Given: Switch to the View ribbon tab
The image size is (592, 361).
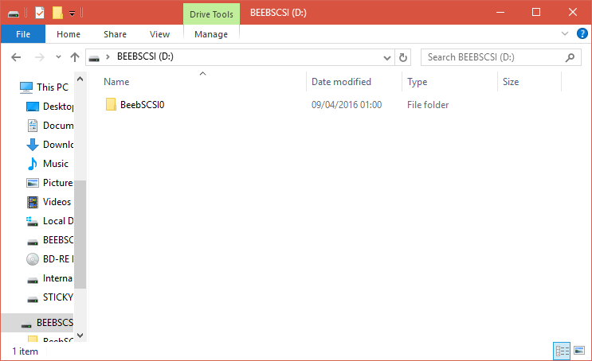Looking at the screenshot, I should click(x=159, y=34).
